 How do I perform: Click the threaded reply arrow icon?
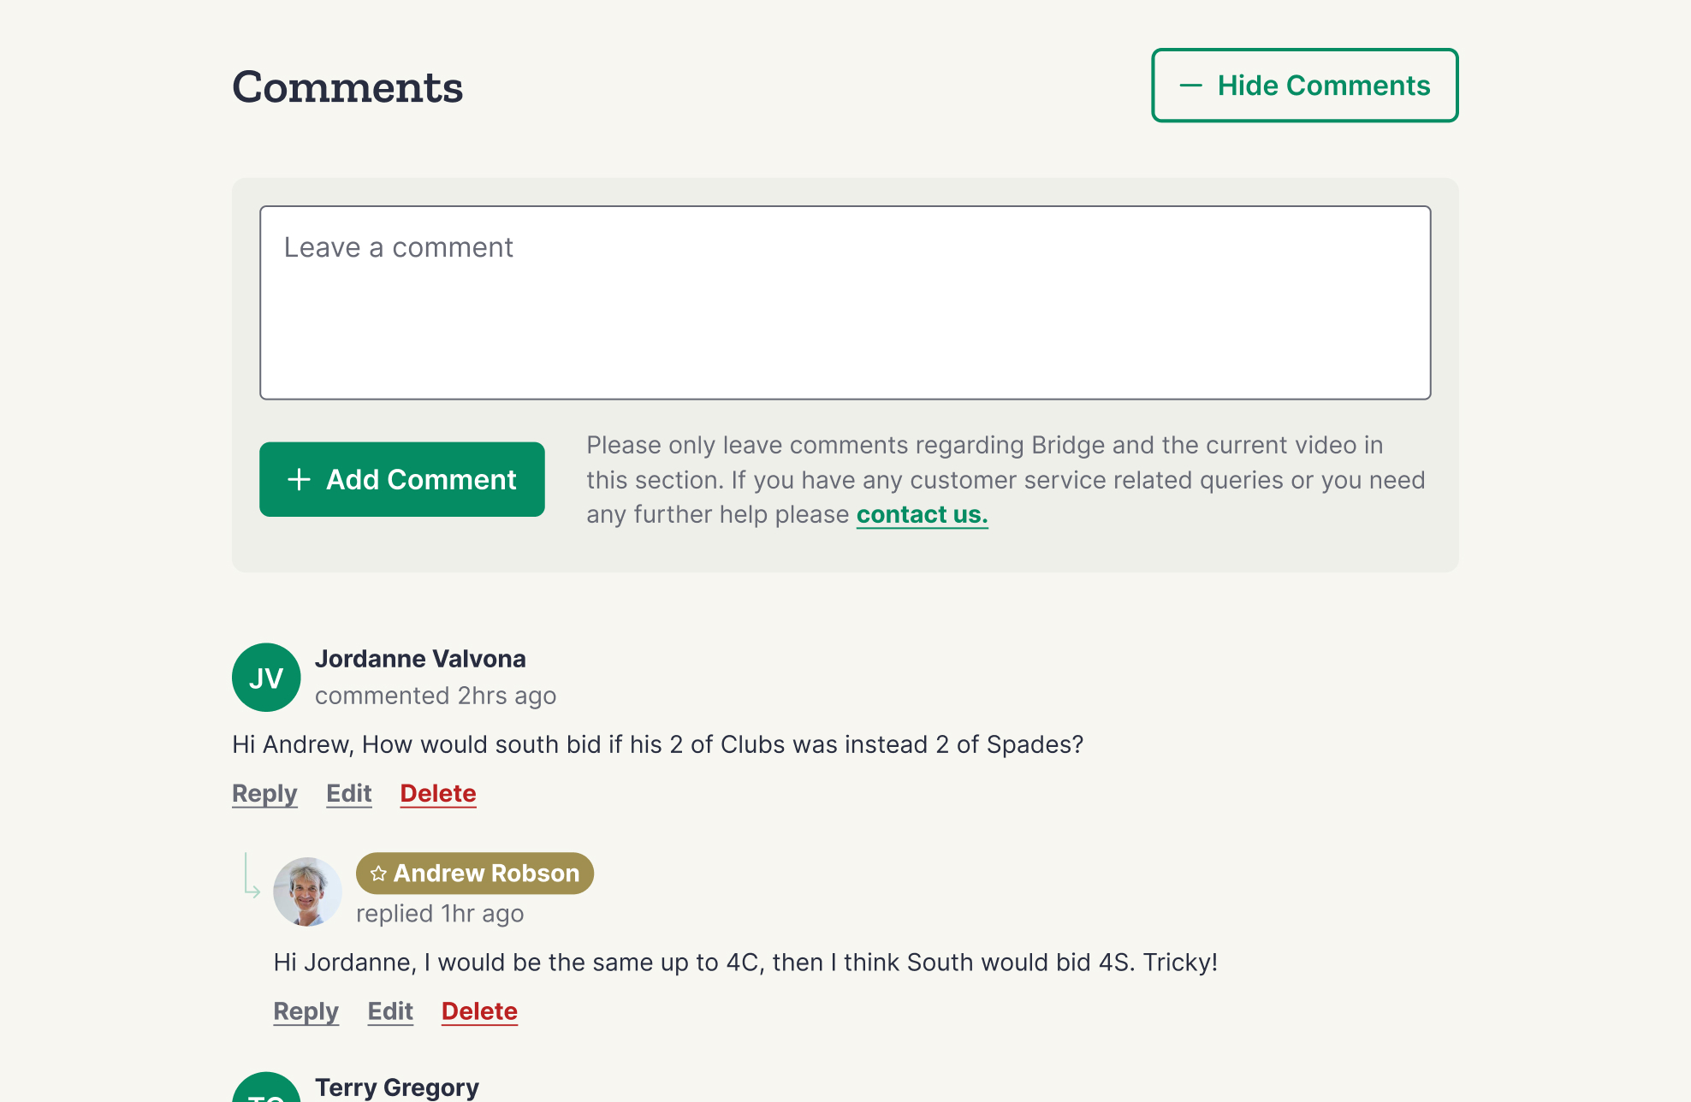(x=251, y=876)
